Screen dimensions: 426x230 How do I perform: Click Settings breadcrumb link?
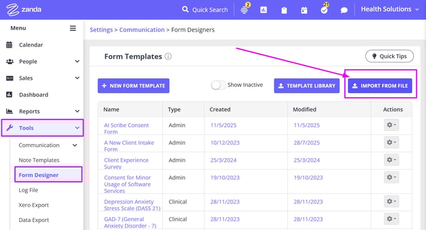102,30
